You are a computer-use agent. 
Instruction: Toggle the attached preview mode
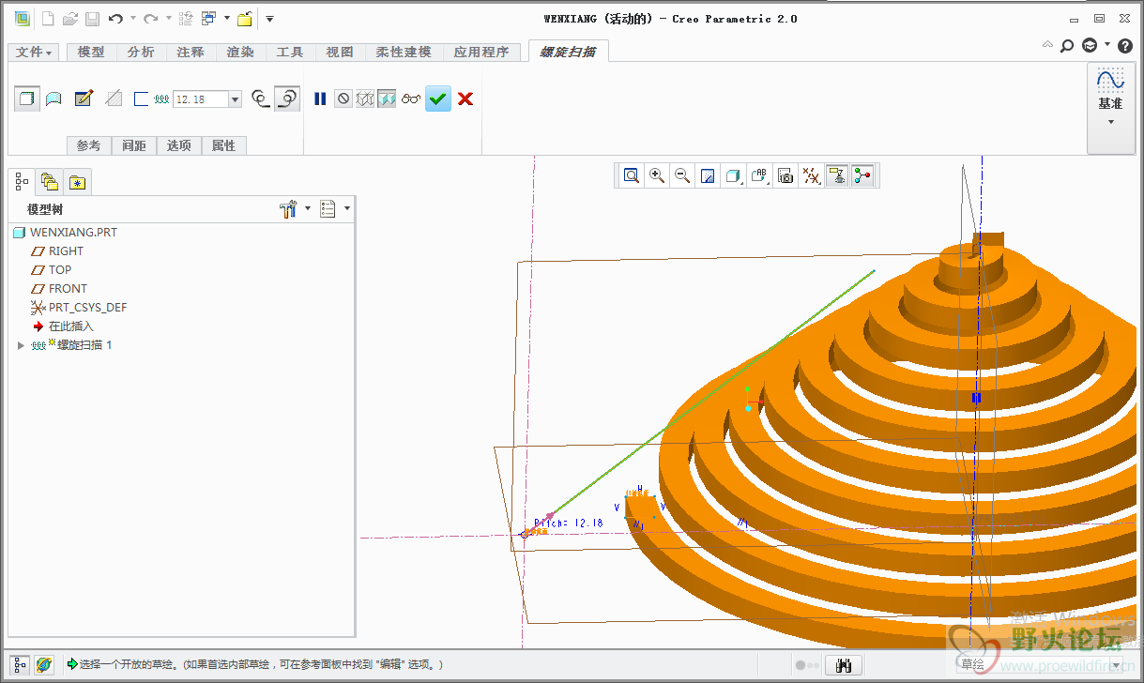(387, 99)
